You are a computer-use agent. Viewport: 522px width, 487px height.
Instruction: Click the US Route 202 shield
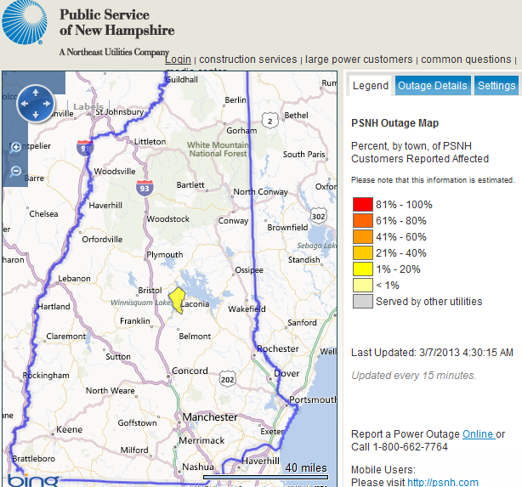tap(227, 379)
